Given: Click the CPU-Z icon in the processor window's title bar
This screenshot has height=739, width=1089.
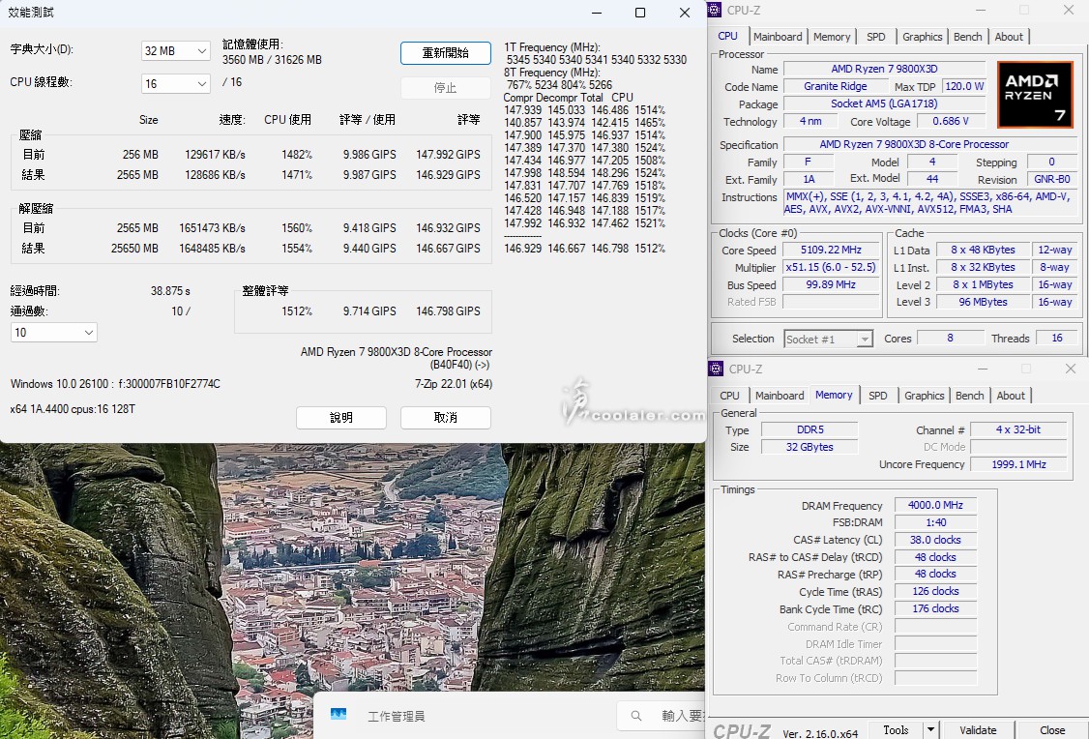Looking at the screenshot, I should (x=715, y=11).
